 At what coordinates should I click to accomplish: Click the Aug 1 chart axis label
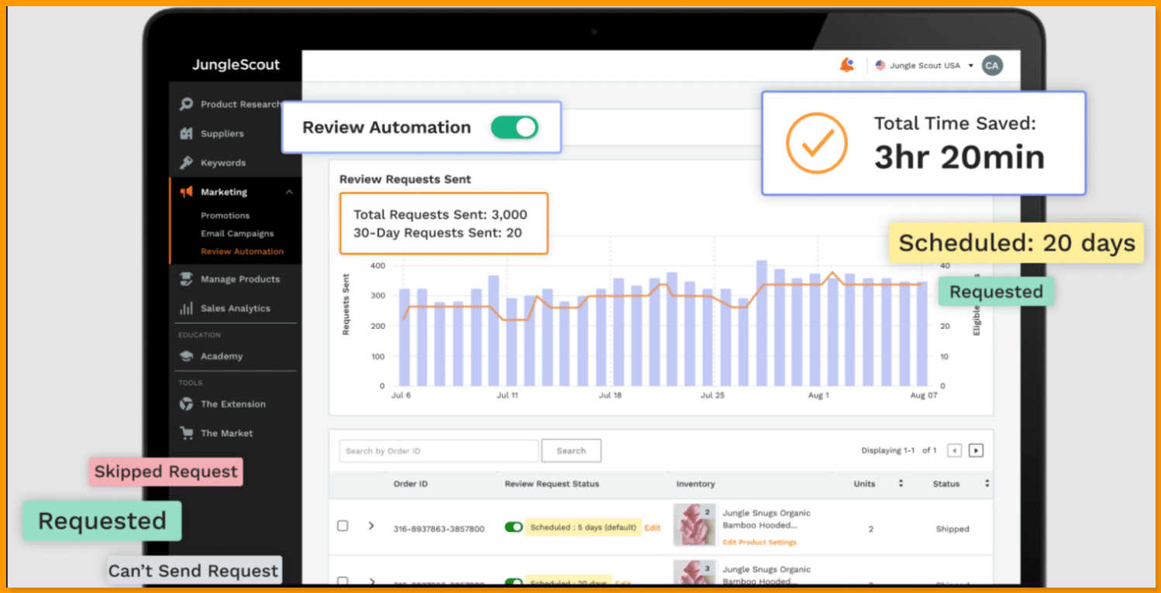click(x=818, y=395)
